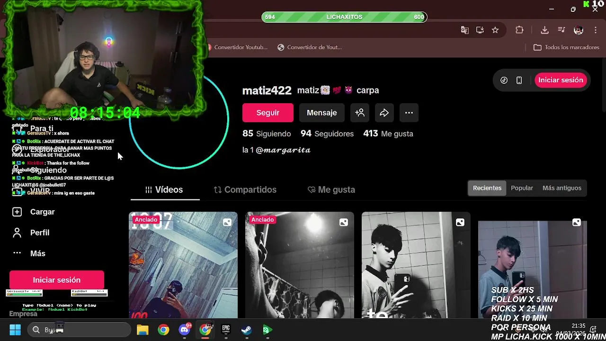This screenshot has width=606, height=341.
Task: Expand Más in the sidebar
Action: [38, 253]
